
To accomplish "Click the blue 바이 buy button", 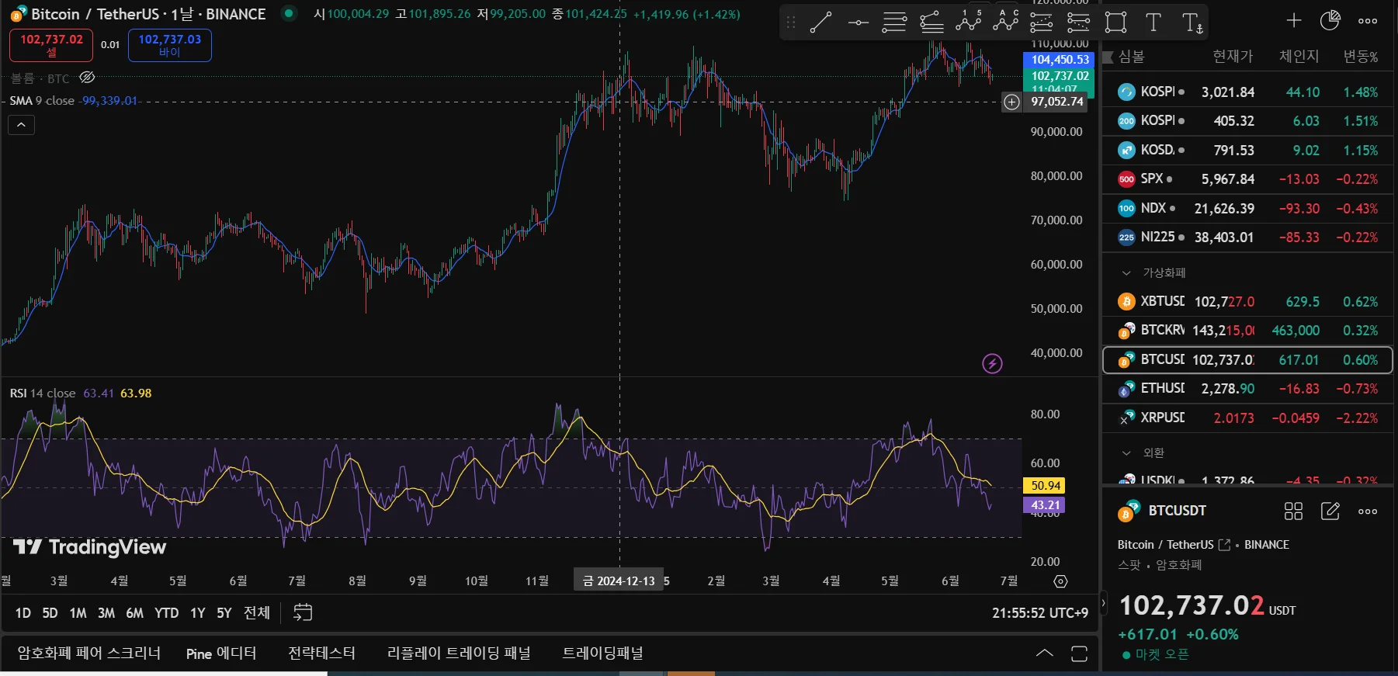I will (x=170, y=45).
